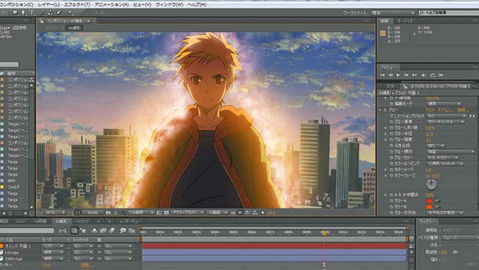Click the リセット link for the グロー effect
479x270 pixels.
pyautogui.click(x=430, y=110)
